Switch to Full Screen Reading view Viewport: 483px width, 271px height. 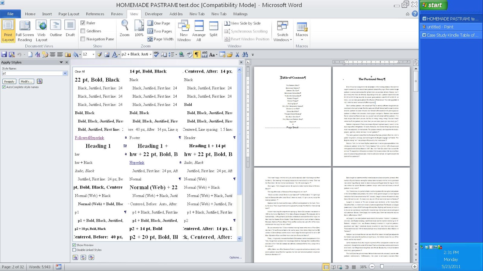pos(25,31)
